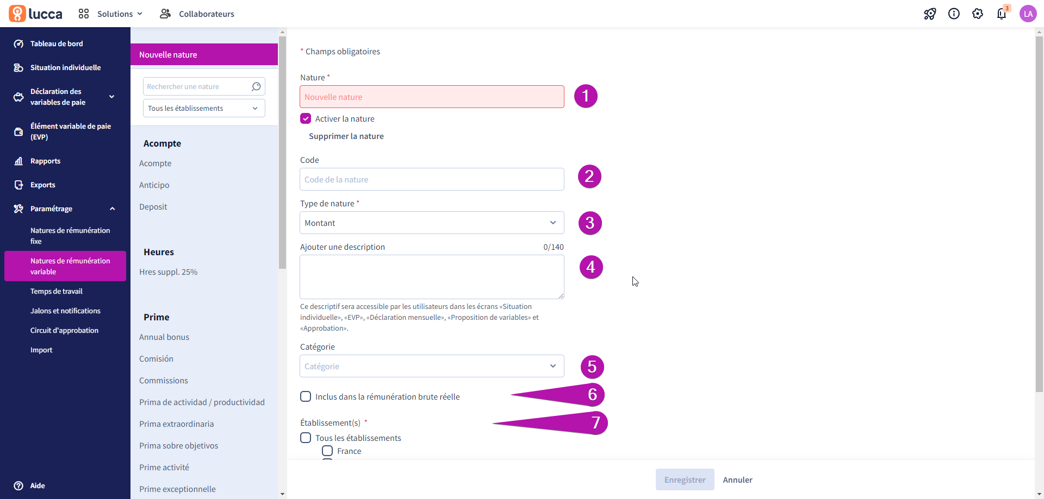Open the settings gear icon
The image size is (1044, 499).
[x=978, y=14]
